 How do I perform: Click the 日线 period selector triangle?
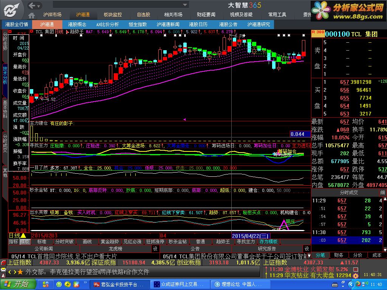click(x=23, y=235)
